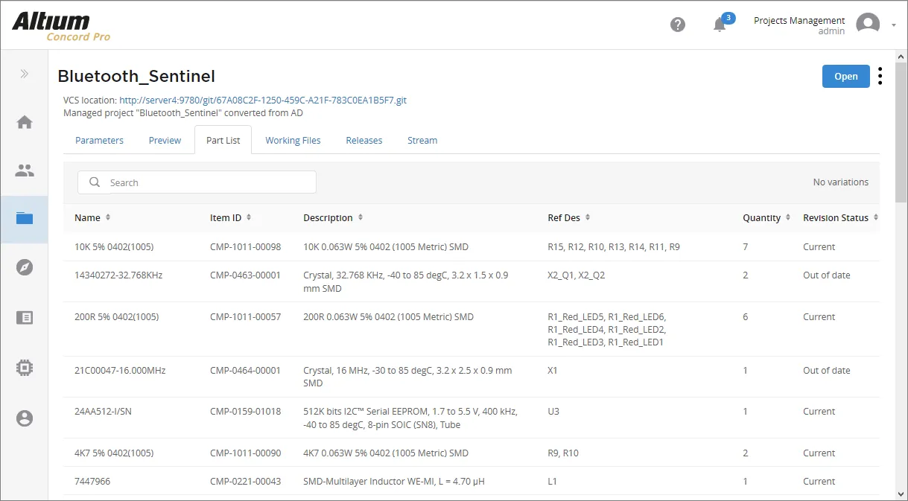Expand the left sidebar with double chevron

(25, 74)
